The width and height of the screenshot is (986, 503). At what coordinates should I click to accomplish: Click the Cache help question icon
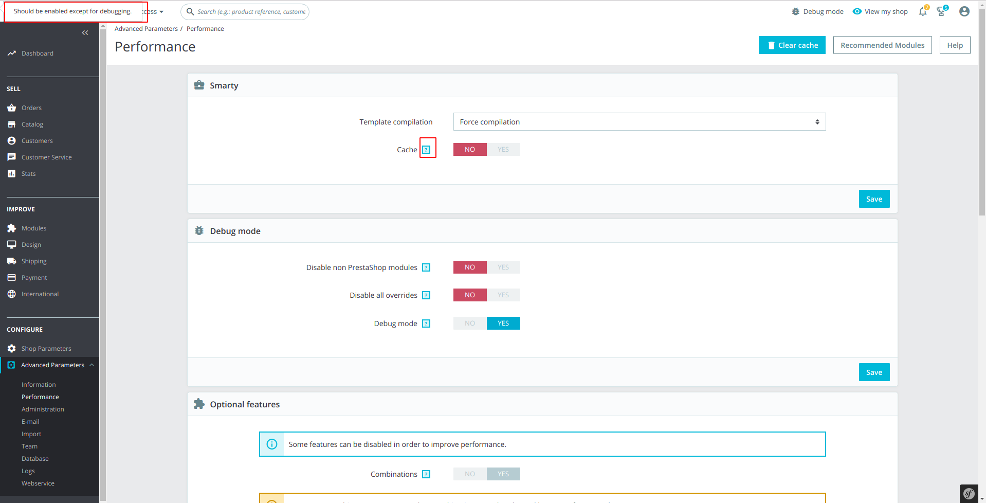pos(426,150)
